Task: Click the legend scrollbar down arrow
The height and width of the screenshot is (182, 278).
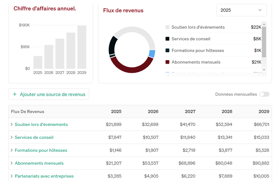Action: tap(264, 70)
